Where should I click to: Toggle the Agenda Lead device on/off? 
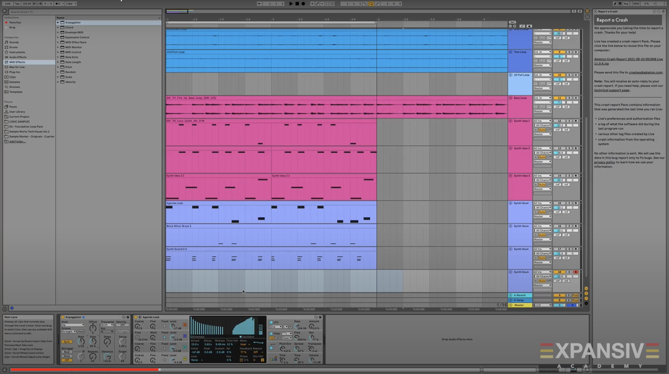coord(136,318)
